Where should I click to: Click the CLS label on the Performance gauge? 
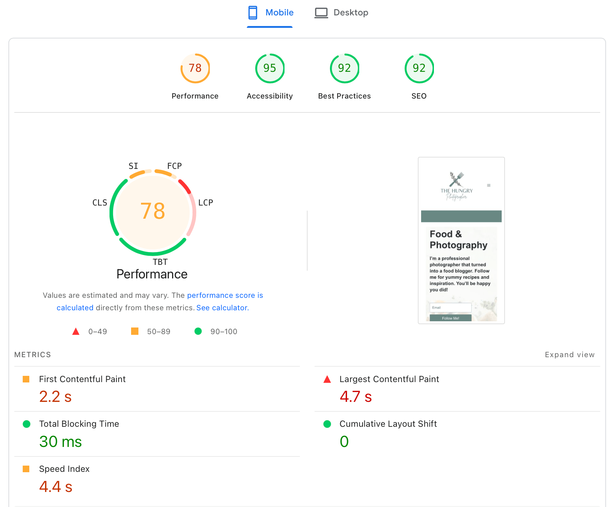(x=100, y=202)
